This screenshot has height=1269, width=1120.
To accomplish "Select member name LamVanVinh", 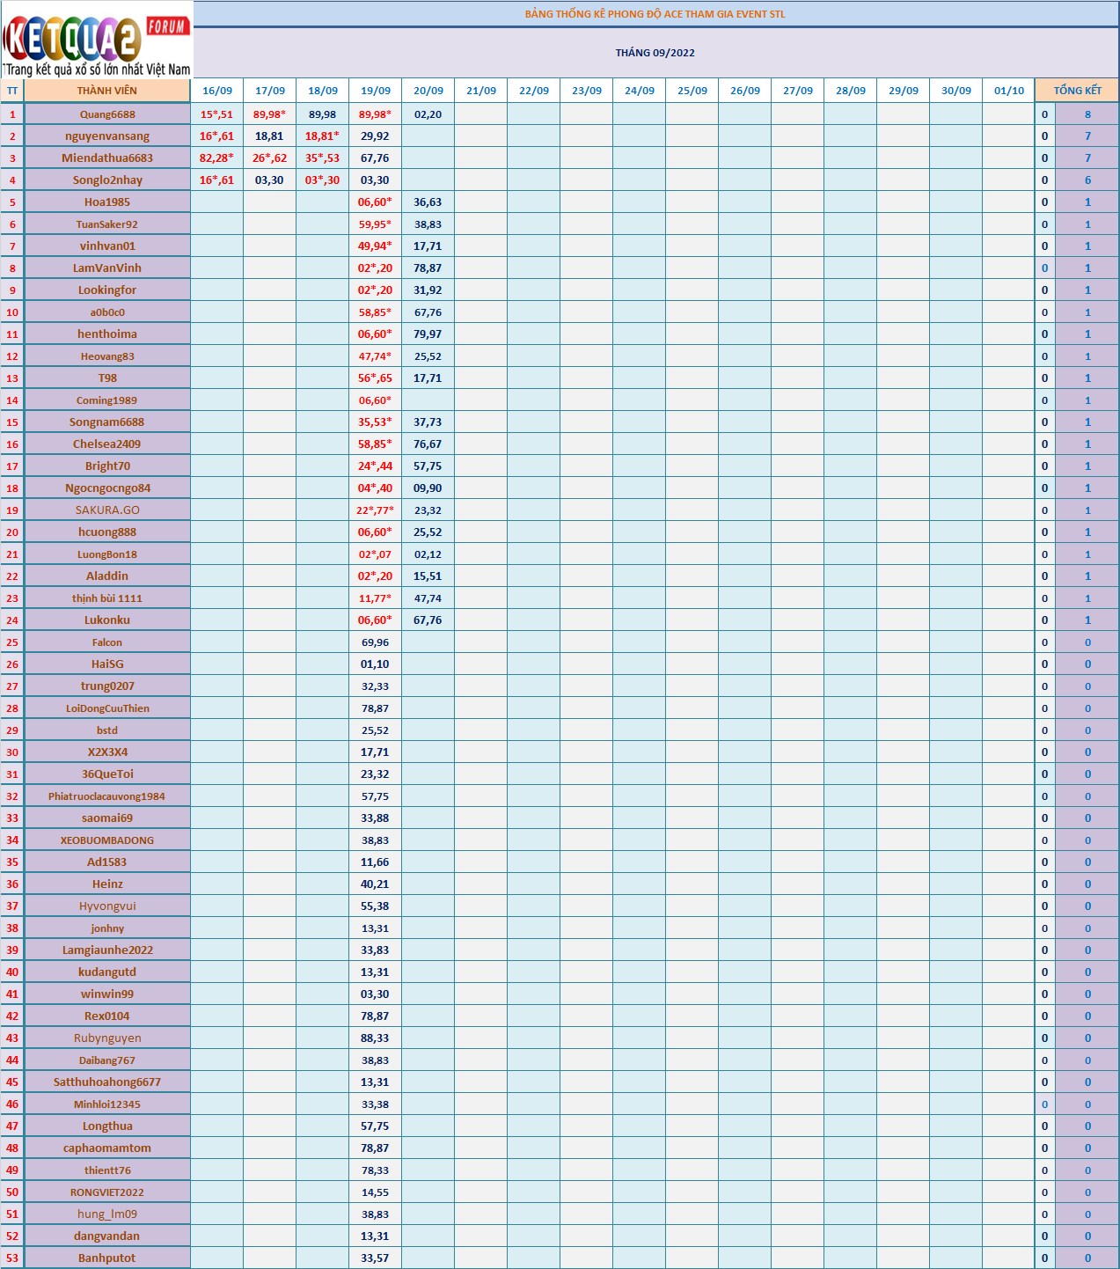I will pos(107,268).
